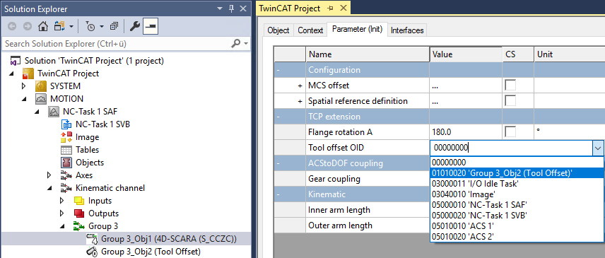Viewport: 605px width, 258px height.
Task: Click the SYSTEM node icon
Action: click(41, 86)
